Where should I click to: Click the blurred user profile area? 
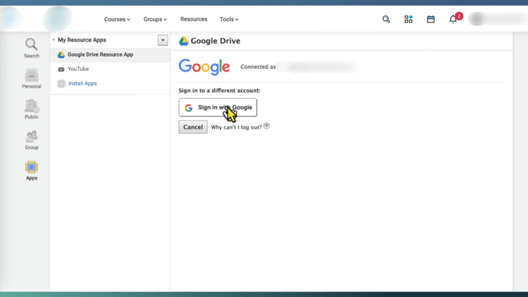(497, 19)
